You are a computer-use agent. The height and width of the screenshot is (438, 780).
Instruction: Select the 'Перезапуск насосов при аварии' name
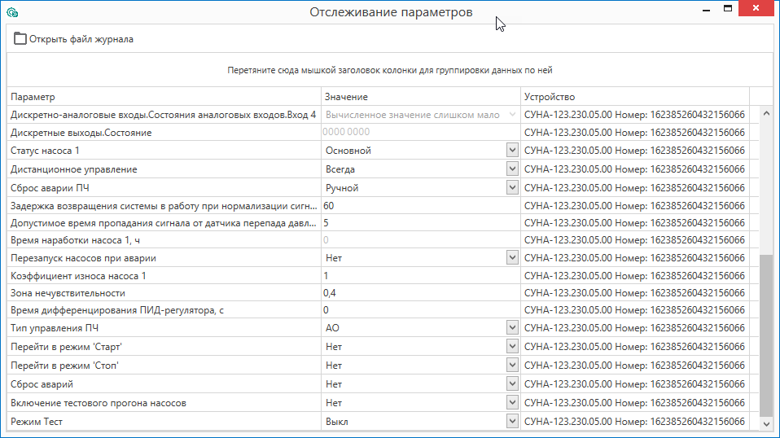83,258
